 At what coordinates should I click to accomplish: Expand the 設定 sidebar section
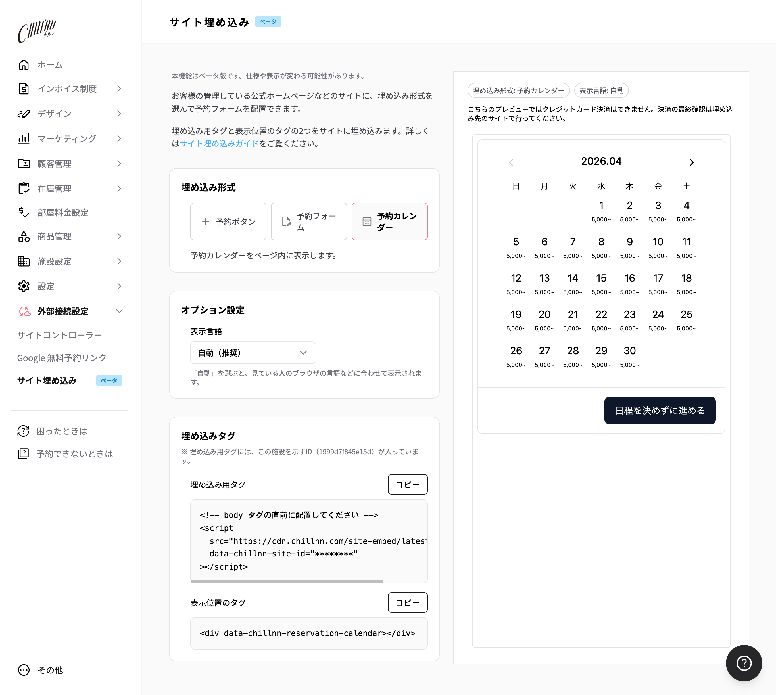46,286
